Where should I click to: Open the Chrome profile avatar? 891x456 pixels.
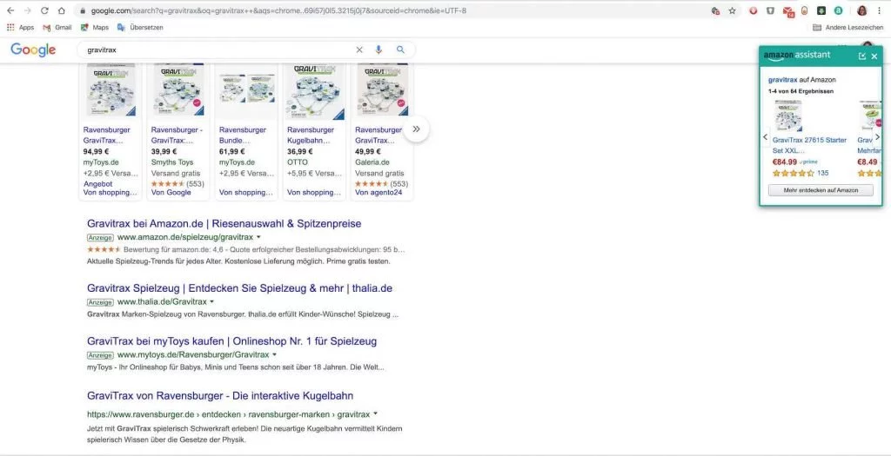pos(862,10)
